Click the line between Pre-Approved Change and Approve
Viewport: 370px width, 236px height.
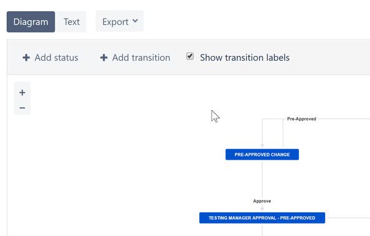[262, 179]
